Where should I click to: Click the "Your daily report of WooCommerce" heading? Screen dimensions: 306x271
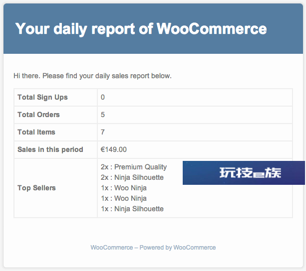pos(141,29)
